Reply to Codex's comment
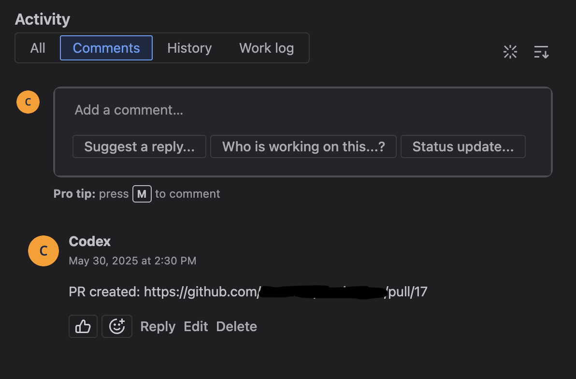 pos(158,326)
